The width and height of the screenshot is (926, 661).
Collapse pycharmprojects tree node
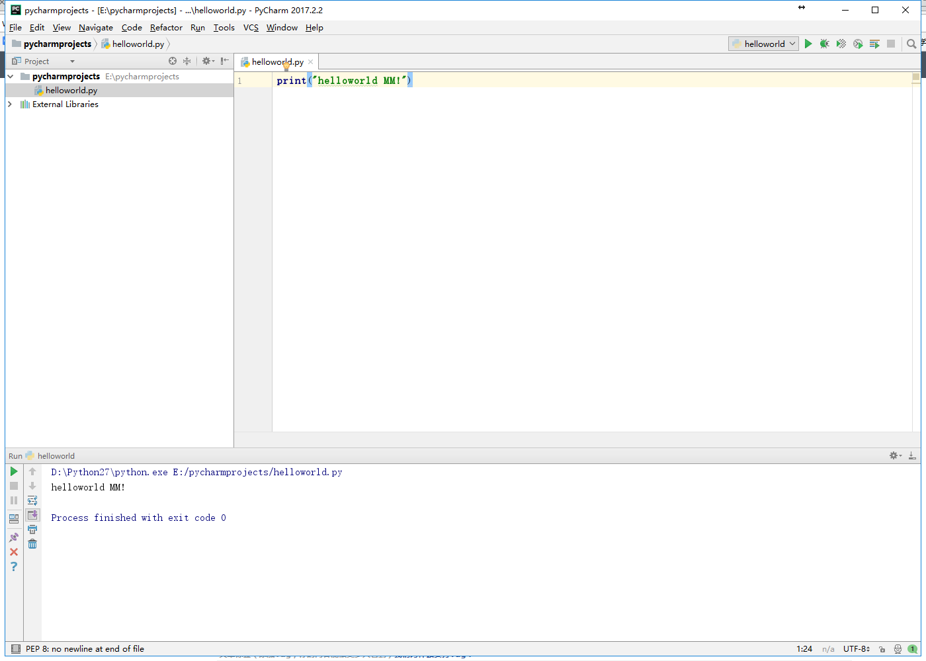[x=11, y=77]
